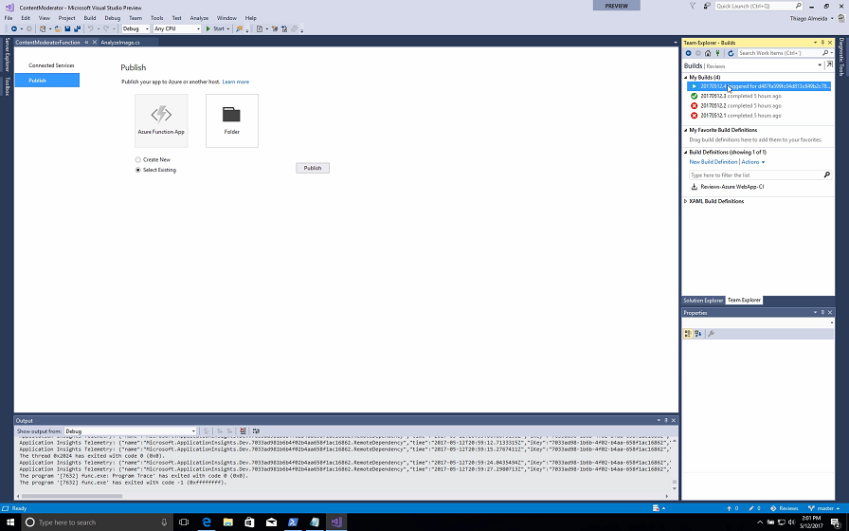This screenshot has width=849, height=531.
Task: Expand the XAML Build Definitions section
Action: click(685, 201)
